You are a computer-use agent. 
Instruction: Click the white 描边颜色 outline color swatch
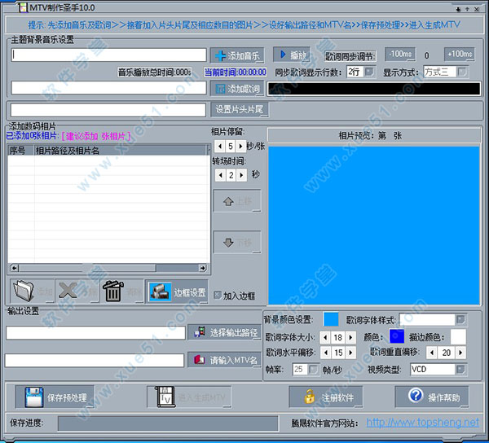(x=458, y=336)
